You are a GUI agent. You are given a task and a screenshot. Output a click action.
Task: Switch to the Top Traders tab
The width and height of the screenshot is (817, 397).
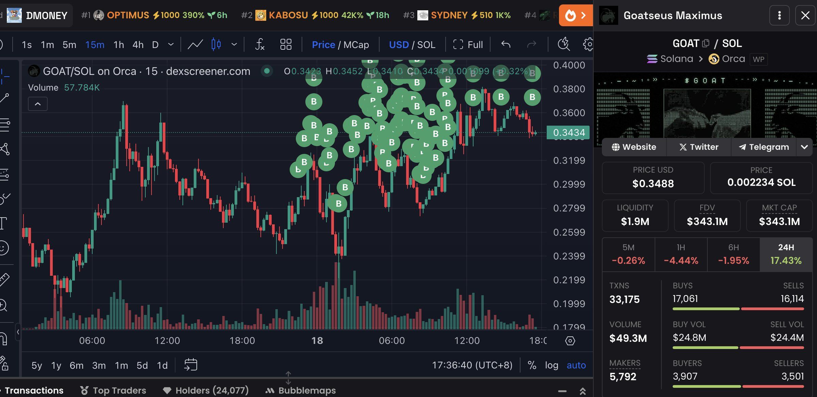coord(119,390)
